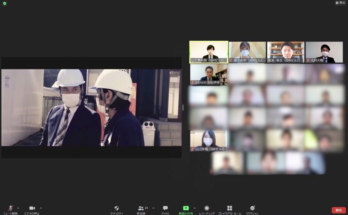Click the microphone icon in ミュート解除
The height and width of the screenshot is (215, 348).
pyautogui.click(x=10, y=208)
